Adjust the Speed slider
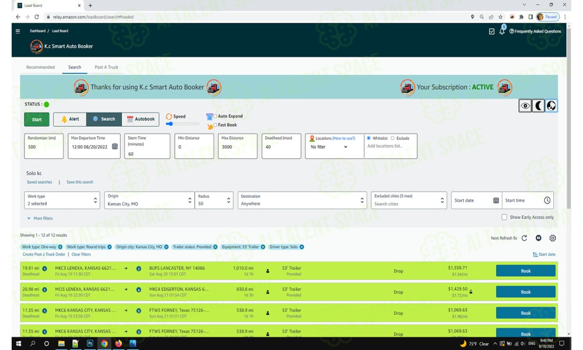The width and height of the screenshot is (583, 350). click(182, 124)
